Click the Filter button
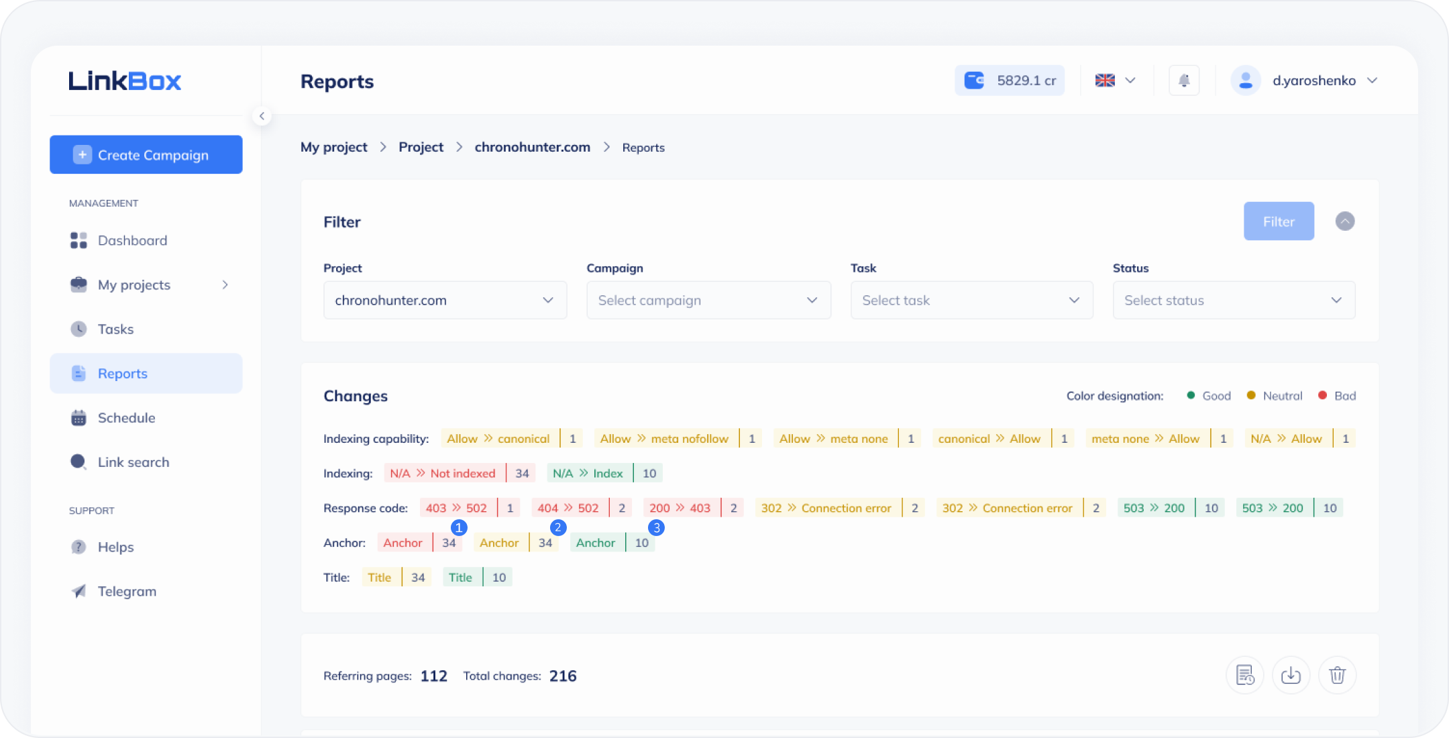The image size is (1449, 738). pyautogui.click(x=1279, y=221)
